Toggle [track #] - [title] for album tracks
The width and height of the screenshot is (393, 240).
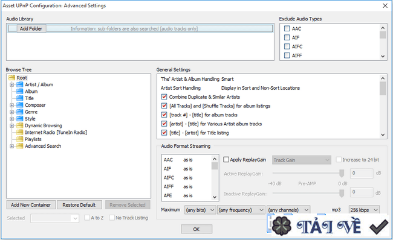click(164, 115)
